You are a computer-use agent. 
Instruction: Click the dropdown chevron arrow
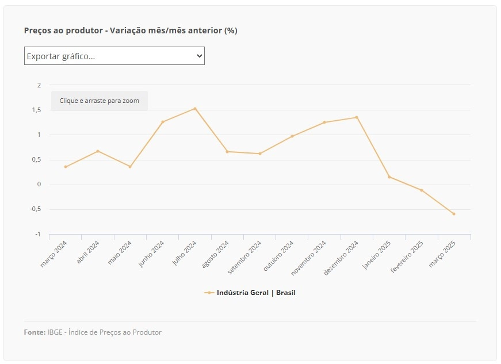pyautogui.click(x=200, y=56)
